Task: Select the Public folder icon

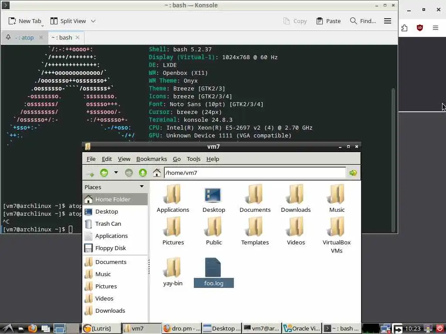Action: pyautogui.click(x=213, y=227)
